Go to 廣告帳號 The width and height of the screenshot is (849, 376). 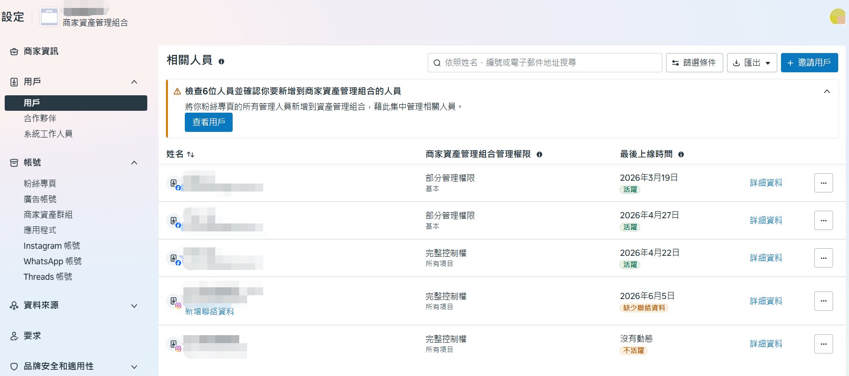(40, 199)
